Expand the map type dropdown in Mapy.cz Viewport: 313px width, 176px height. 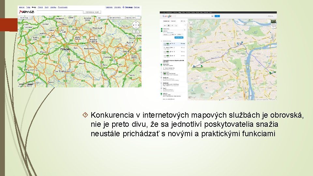click(x=25, y=18)
